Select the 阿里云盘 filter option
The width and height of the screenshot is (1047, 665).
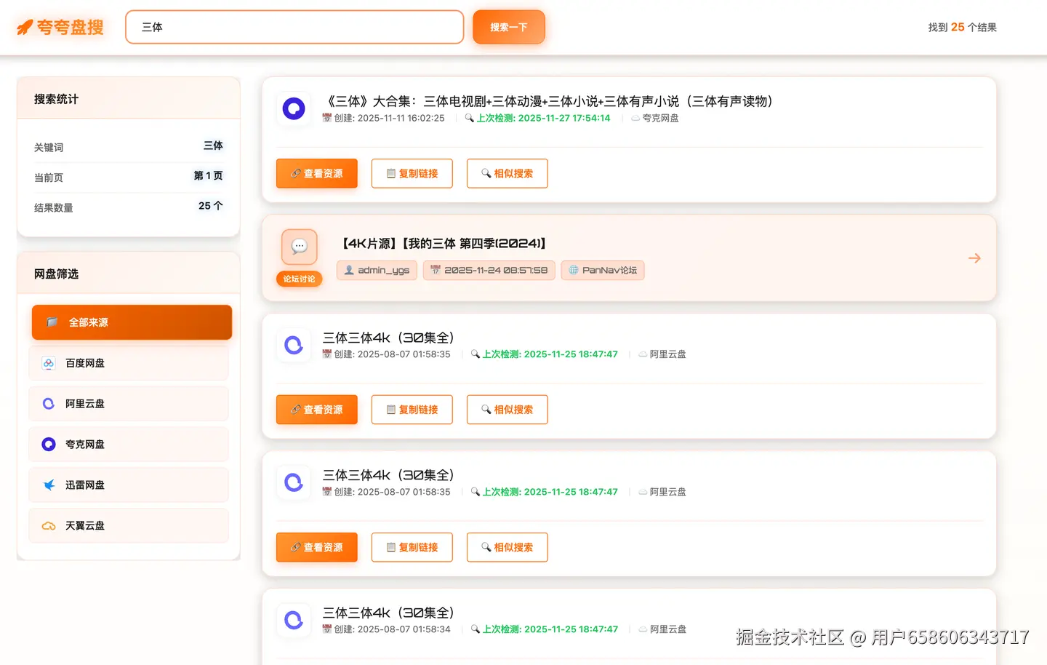[x=129, y=403]
